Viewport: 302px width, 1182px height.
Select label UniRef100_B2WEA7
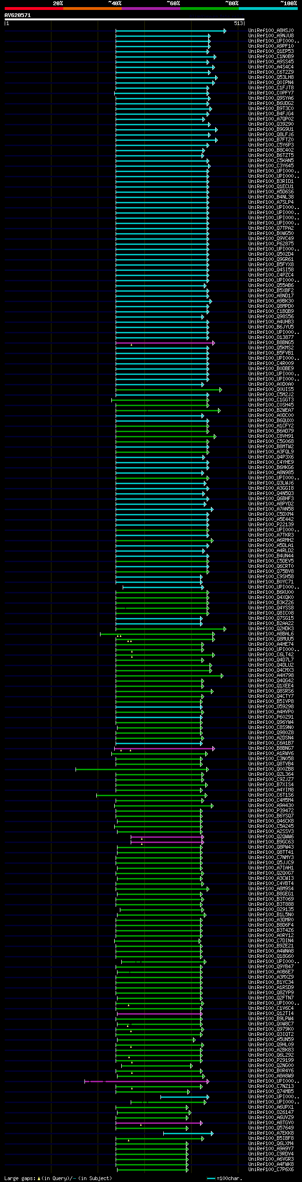(x=271, y=410)
